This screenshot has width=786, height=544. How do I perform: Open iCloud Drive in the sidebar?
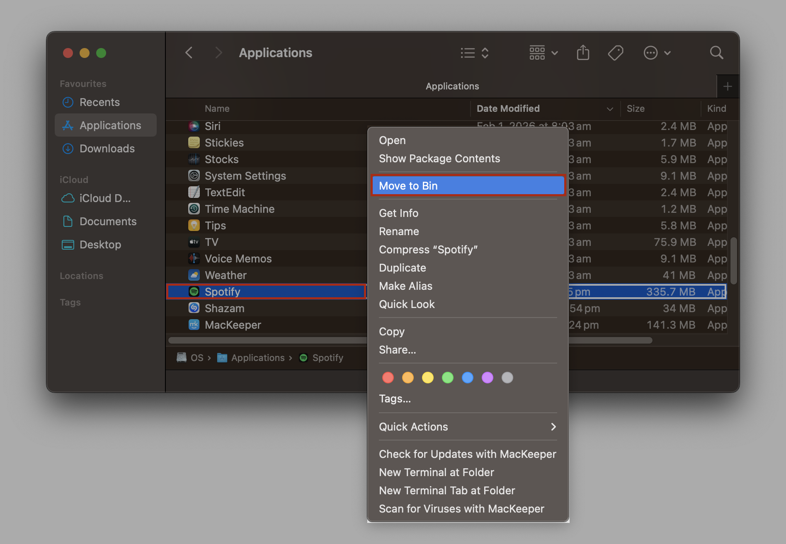click(x=106, y=198)
